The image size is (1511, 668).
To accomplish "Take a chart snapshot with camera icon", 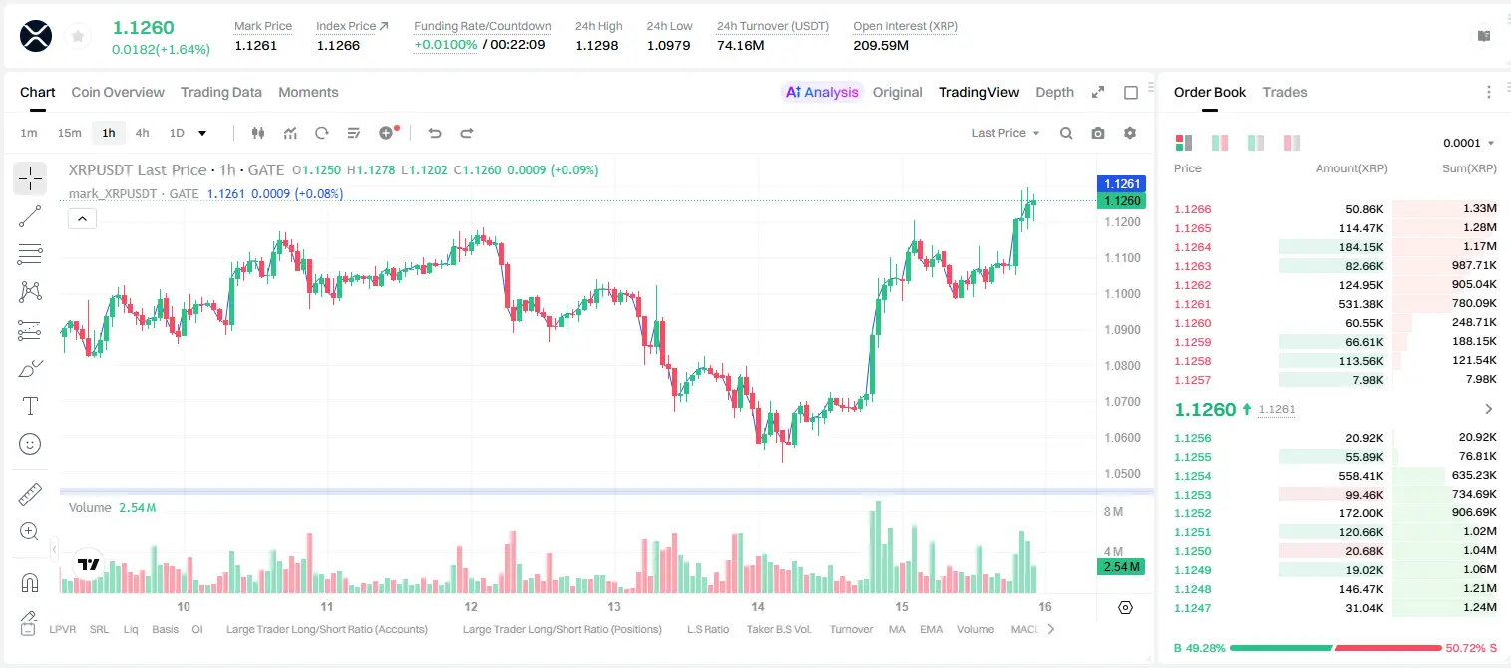I will pyautogui.click(x=1098, y=133).
